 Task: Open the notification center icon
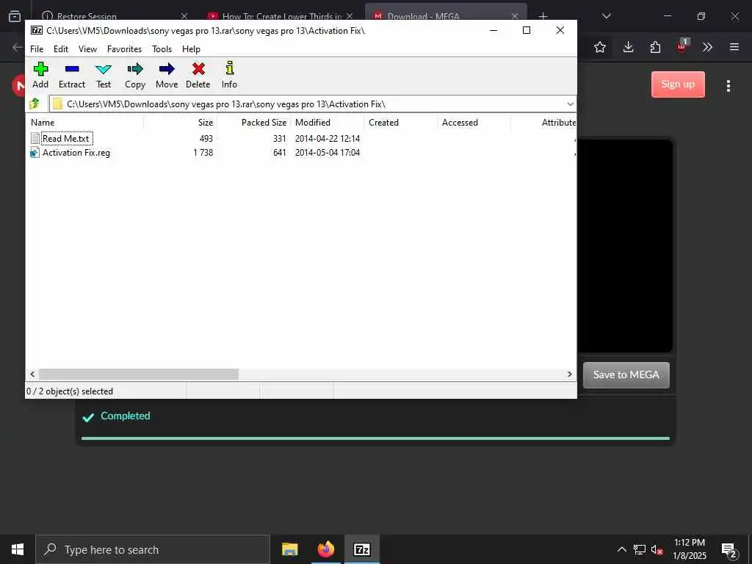pos(728,549)
